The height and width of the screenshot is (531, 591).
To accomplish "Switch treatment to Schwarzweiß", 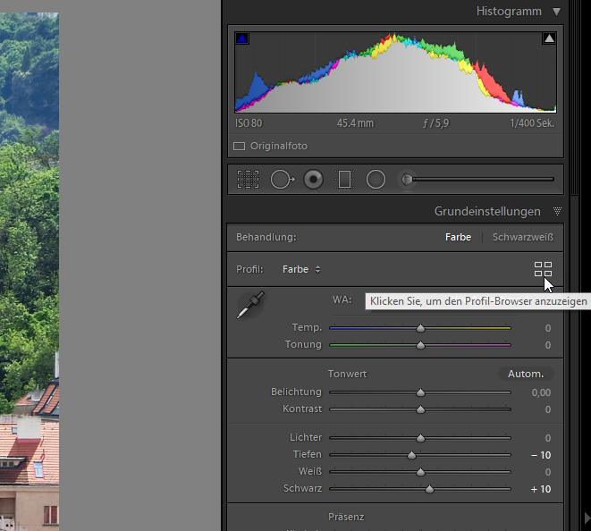I will click(522, 238).
